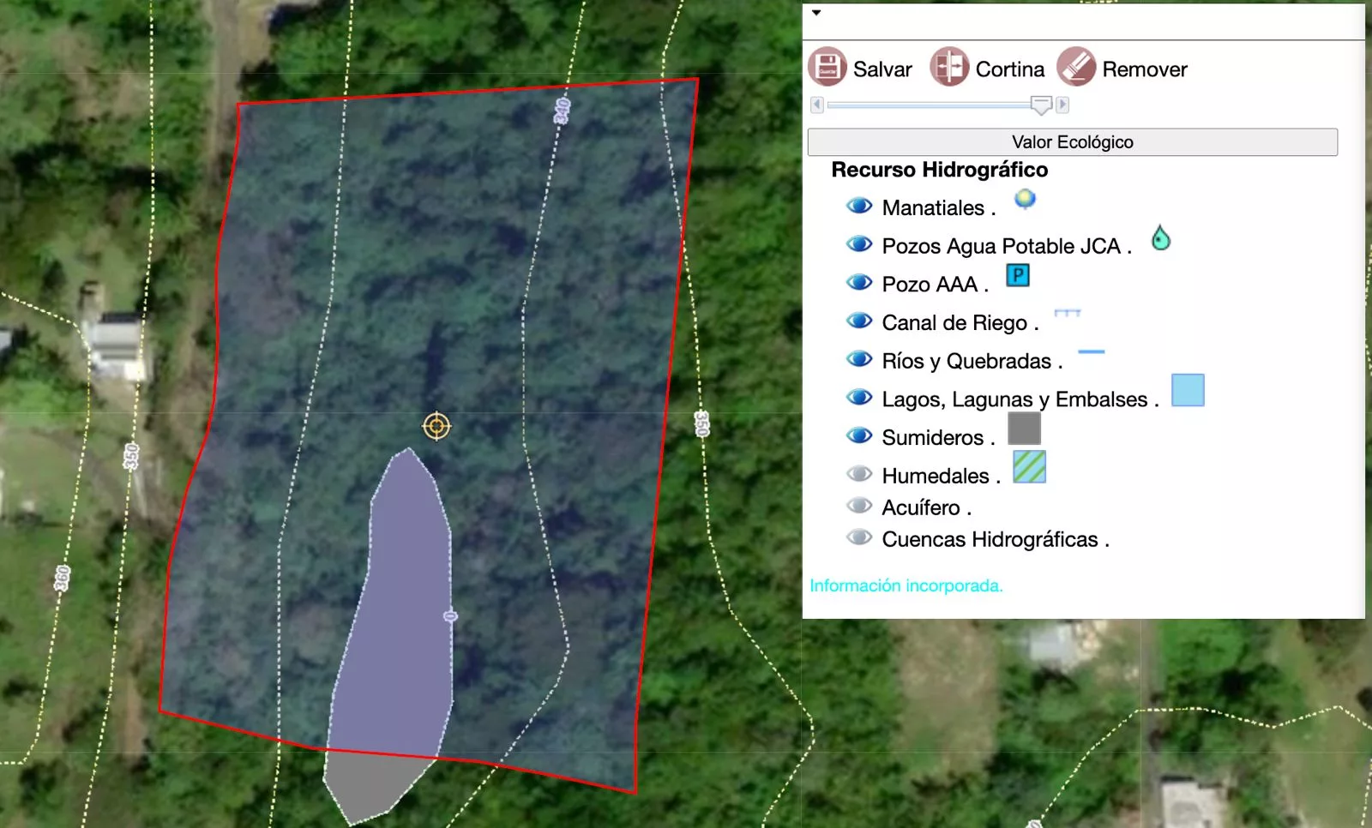Click the Pozo AAA blue P symbol
The width and height of the screenshot is (1372, 828).
(1018, 275)
